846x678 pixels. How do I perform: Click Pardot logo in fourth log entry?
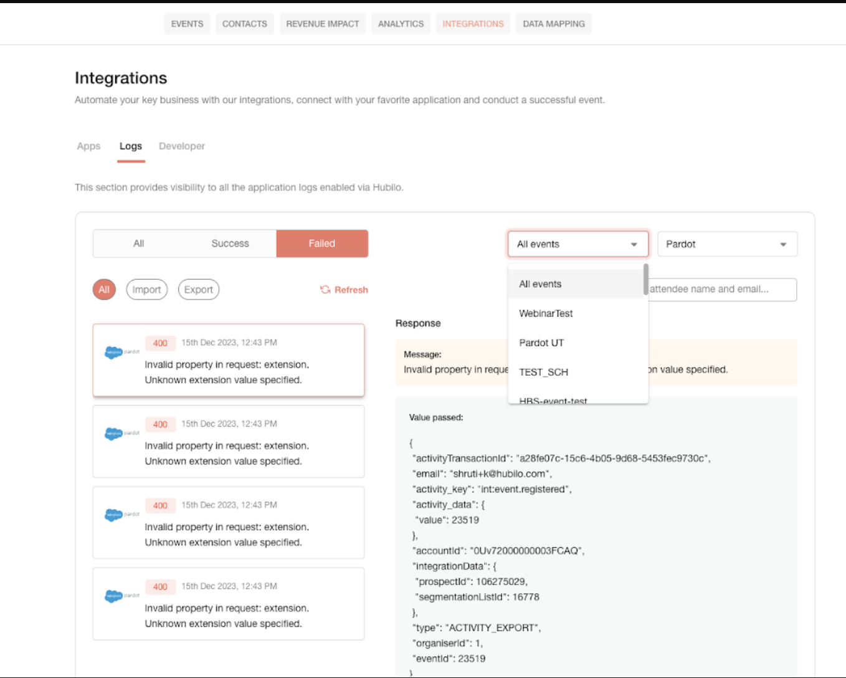click(122, 596)
